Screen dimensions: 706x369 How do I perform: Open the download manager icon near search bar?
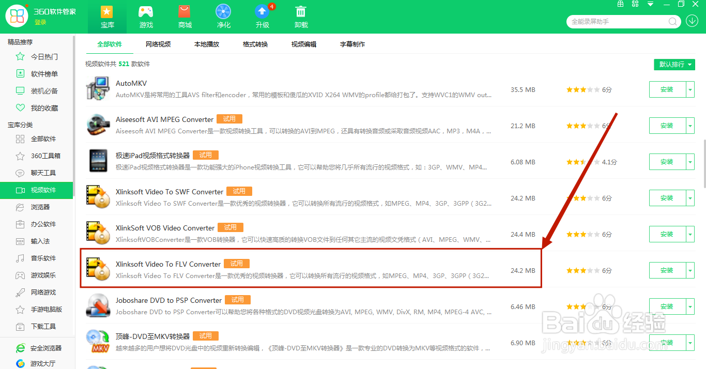tap(692, 21)
